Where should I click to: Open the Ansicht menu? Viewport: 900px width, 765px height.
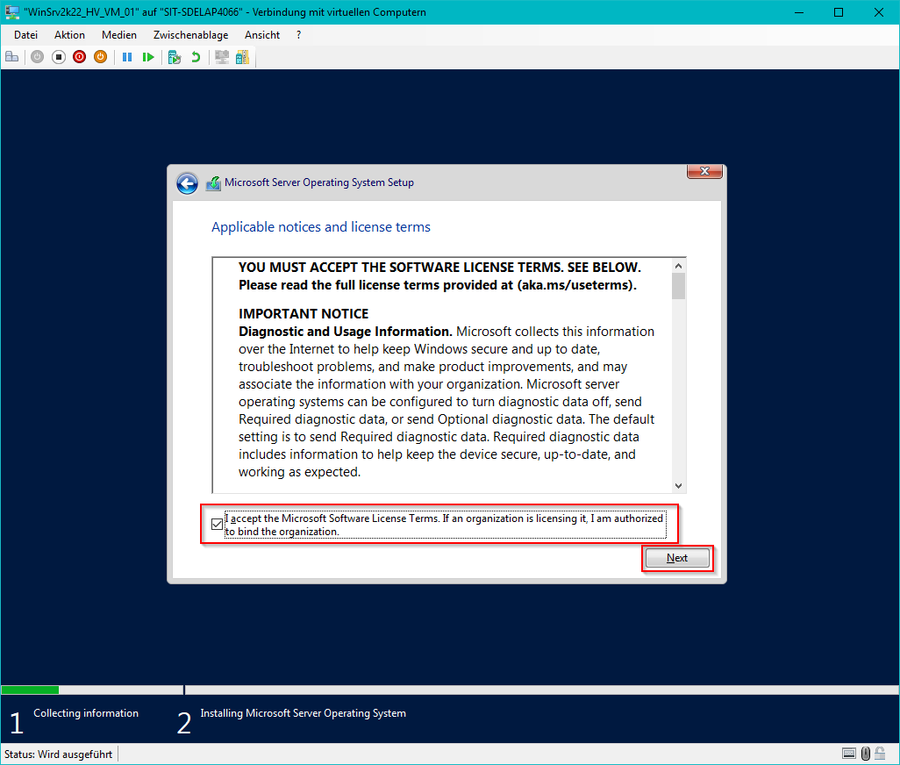coord(262,35)
